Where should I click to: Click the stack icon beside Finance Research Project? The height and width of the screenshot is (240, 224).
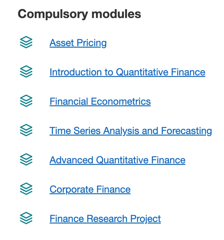pos(26,218)
